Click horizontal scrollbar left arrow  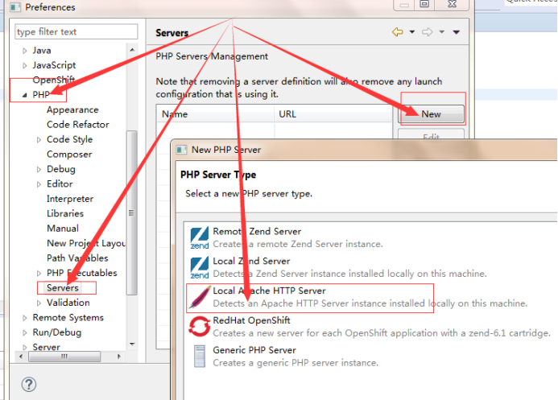click(x=21, y=357)
